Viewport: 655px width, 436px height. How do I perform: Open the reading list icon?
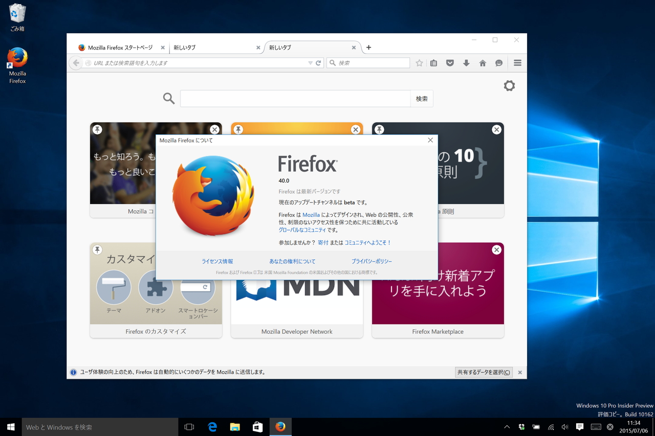433,62
